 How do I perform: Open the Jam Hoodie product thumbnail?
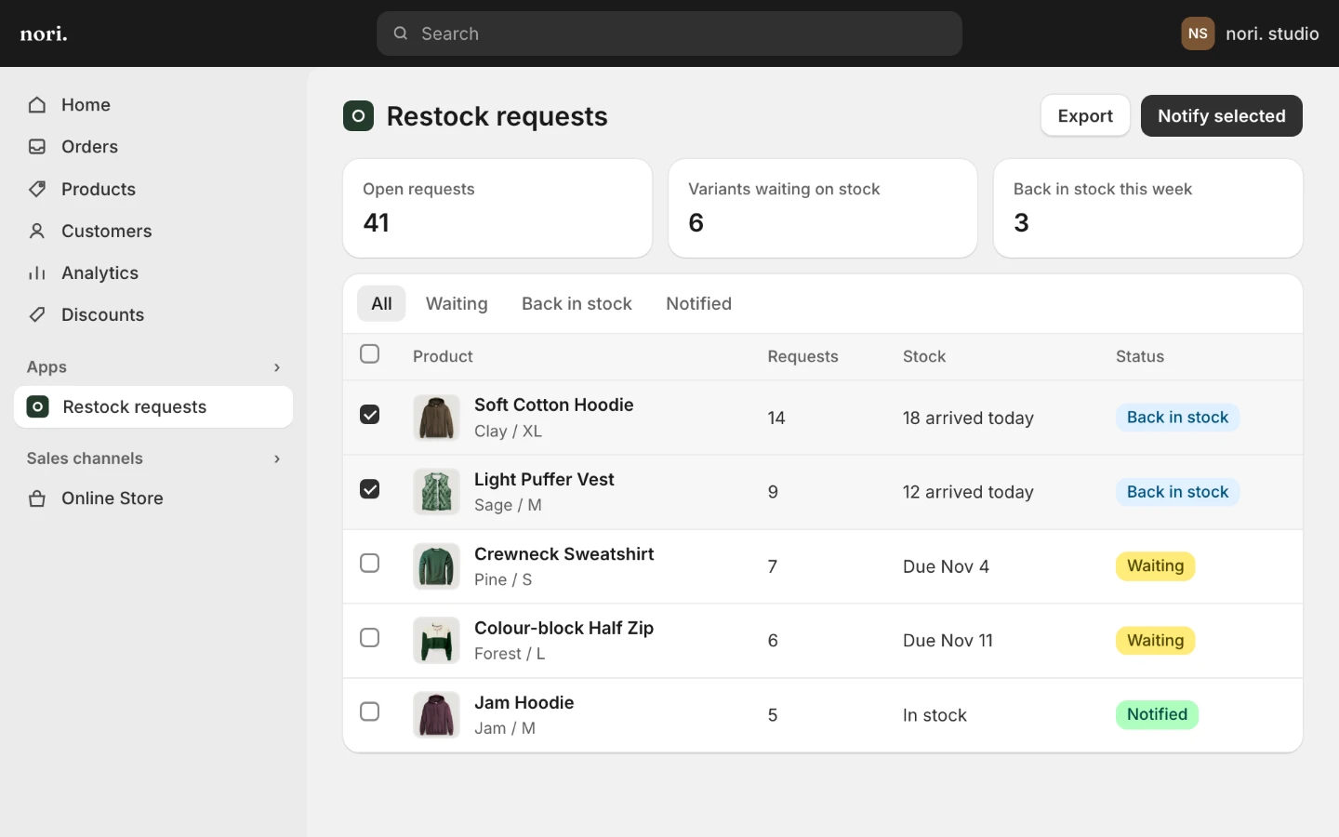[x=436, y=715]
